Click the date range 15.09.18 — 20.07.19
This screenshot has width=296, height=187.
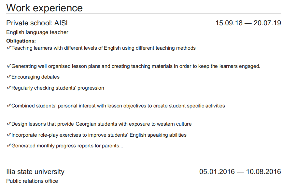[x=248, y=23]
